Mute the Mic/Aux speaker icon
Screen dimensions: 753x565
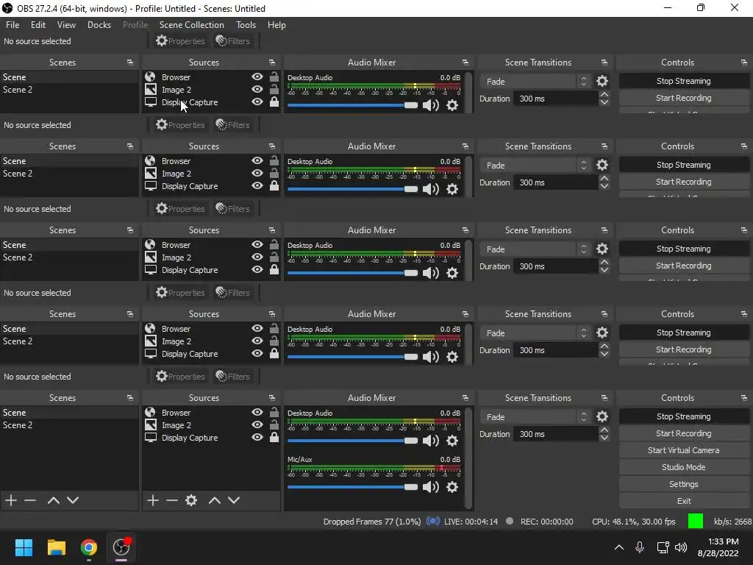coord(431,487)
